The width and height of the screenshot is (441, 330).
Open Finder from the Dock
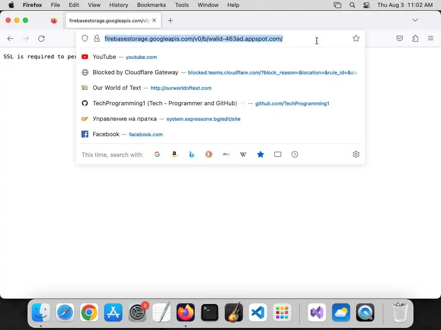point(41,312)
